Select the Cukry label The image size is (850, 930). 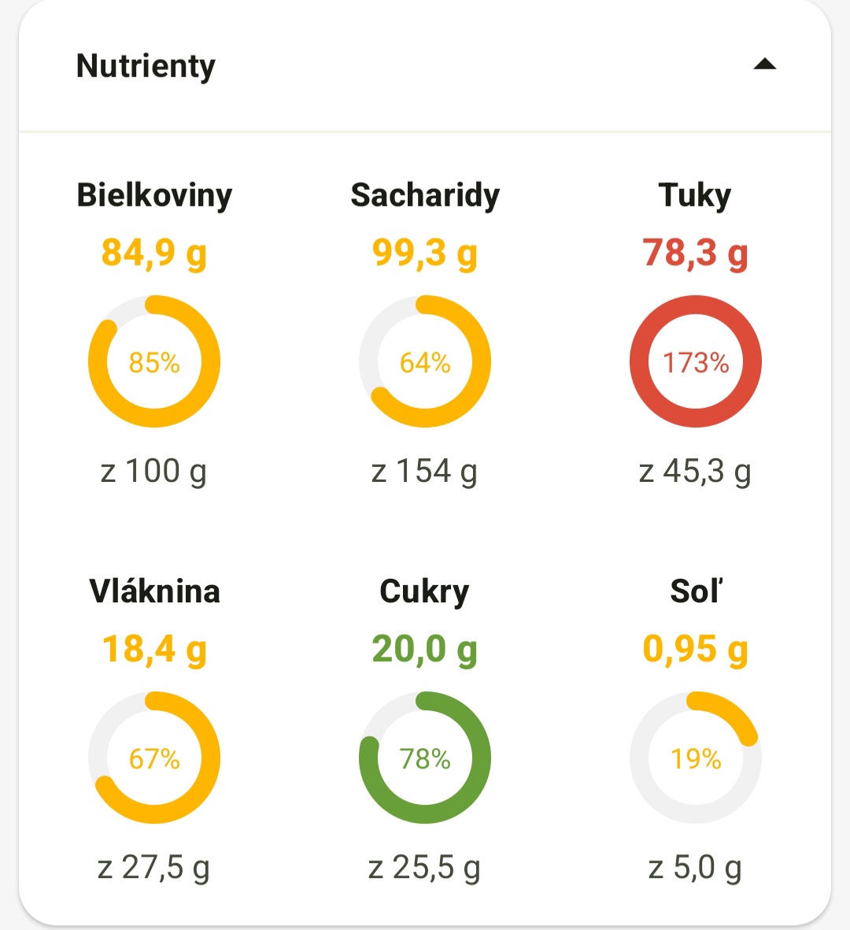coord(424,591)
